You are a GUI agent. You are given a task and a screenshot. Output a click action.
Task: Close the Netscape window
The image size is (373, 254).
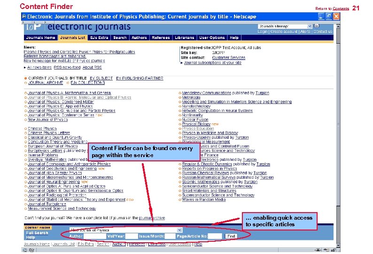point(336,16)
